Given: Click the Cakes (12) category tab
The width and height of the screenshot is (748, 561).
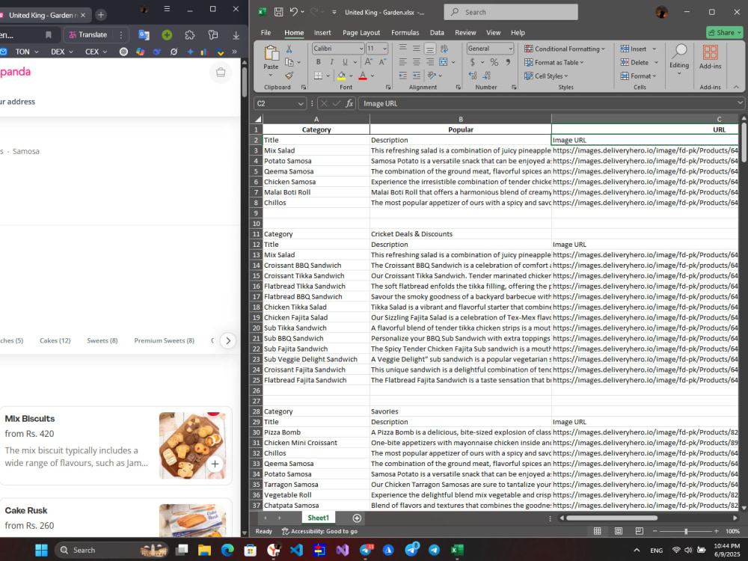Looking at the screenshot, I should (x=55, y=340).
